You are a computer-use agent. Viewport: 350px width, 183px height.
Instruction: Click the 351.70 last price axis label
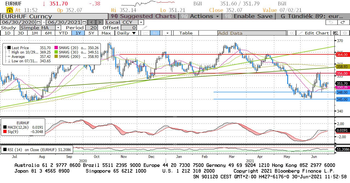[342, 84]
